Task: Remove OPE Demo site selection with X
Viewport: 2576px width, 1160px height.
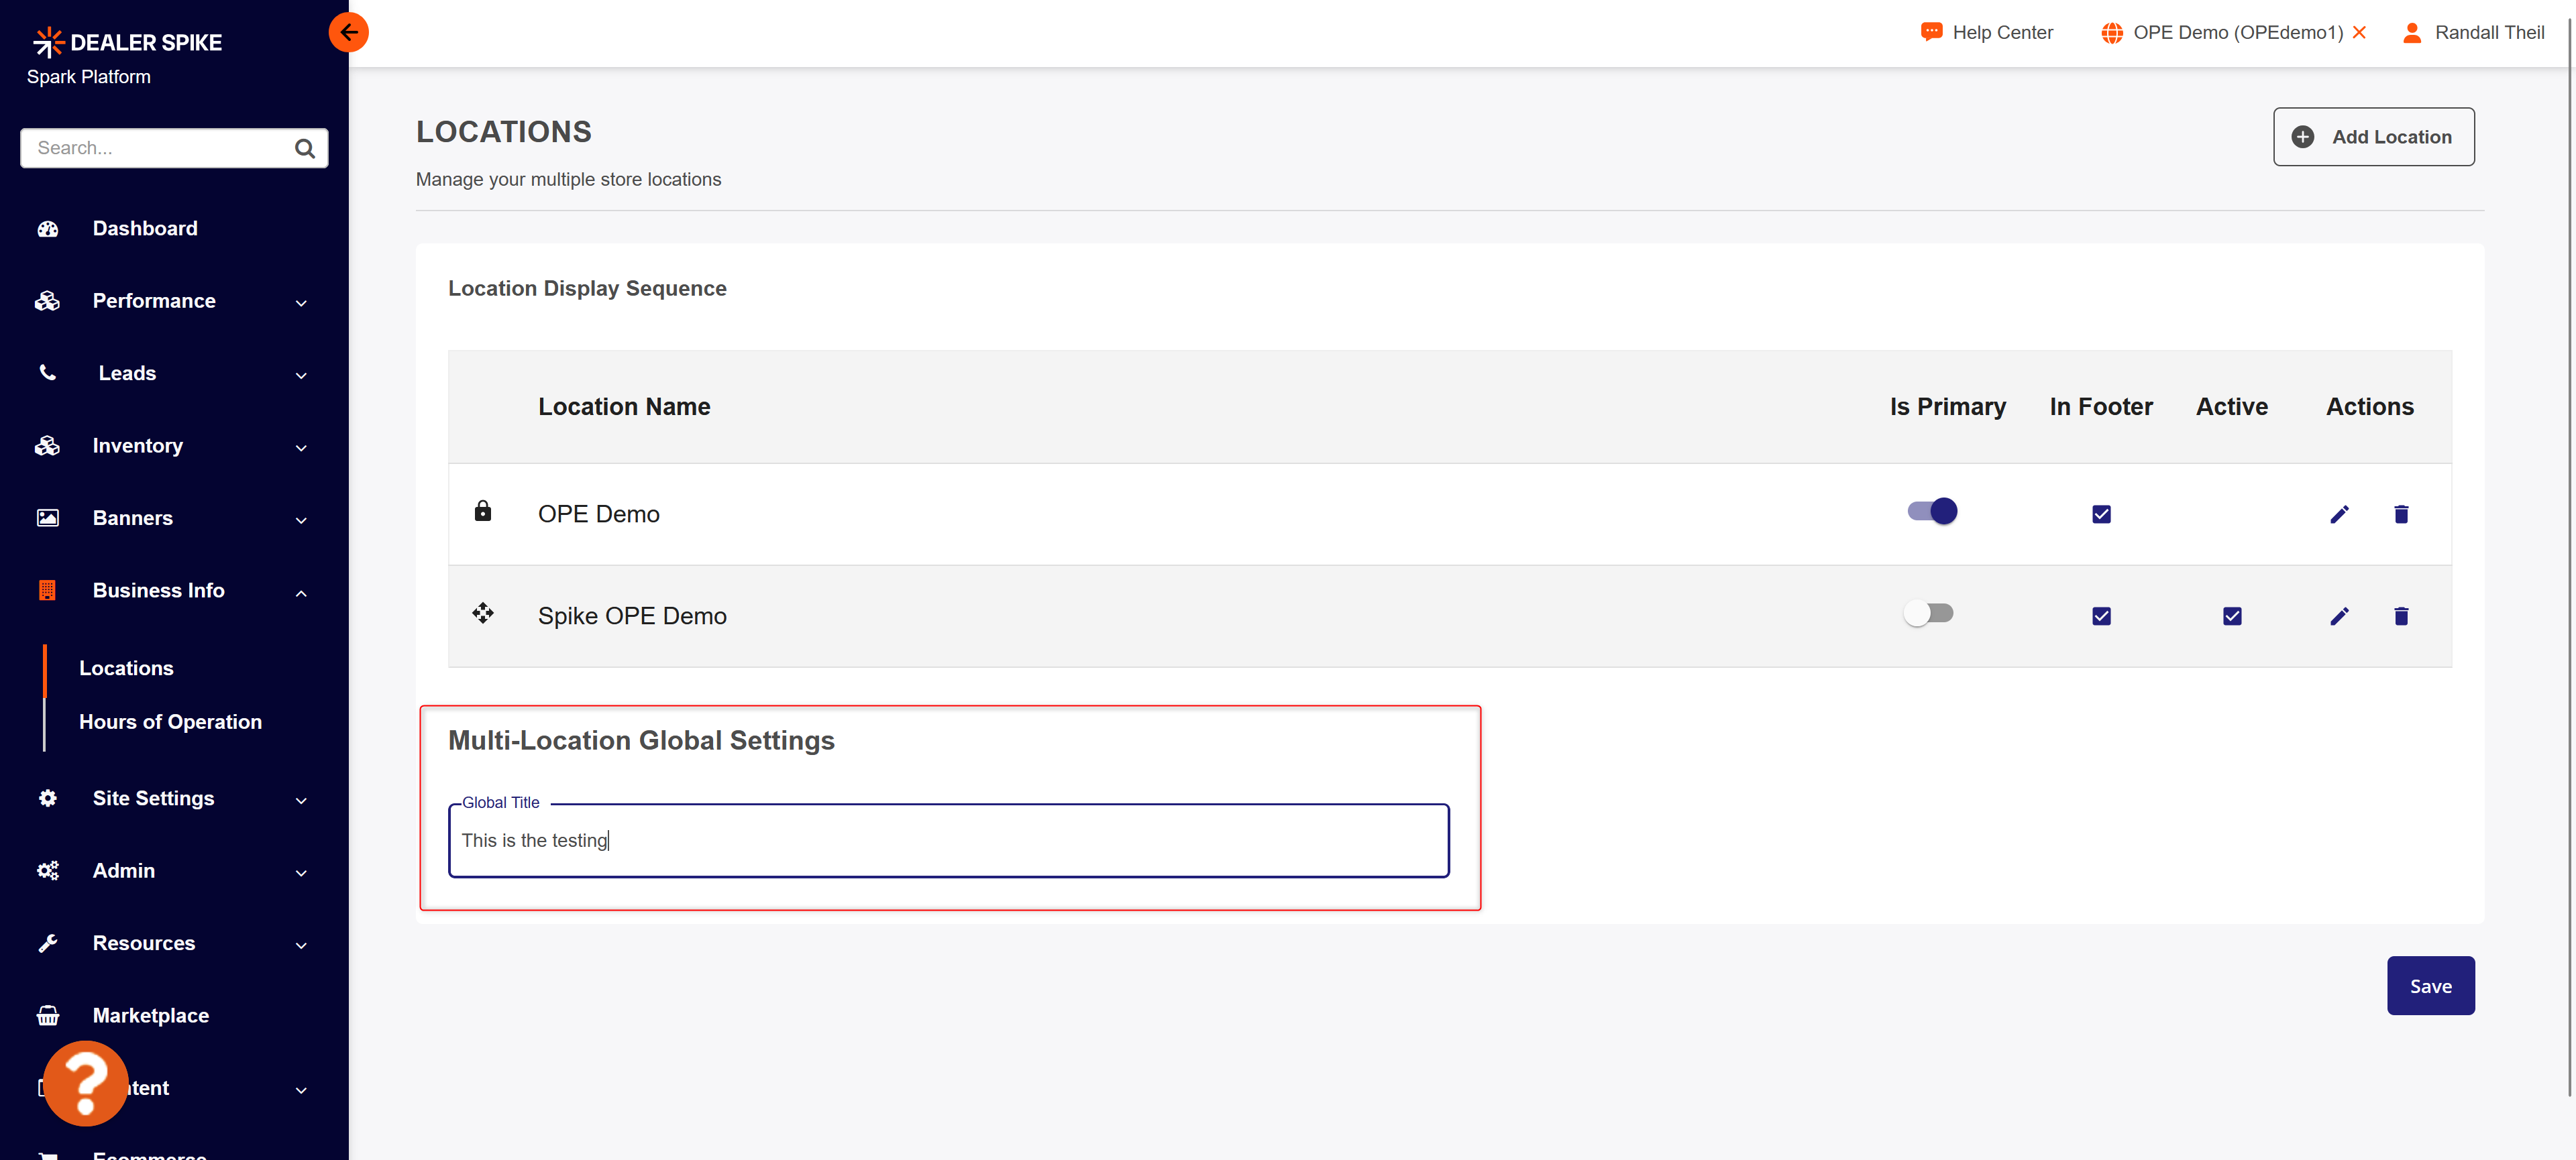Action: tap(2359, 32)
